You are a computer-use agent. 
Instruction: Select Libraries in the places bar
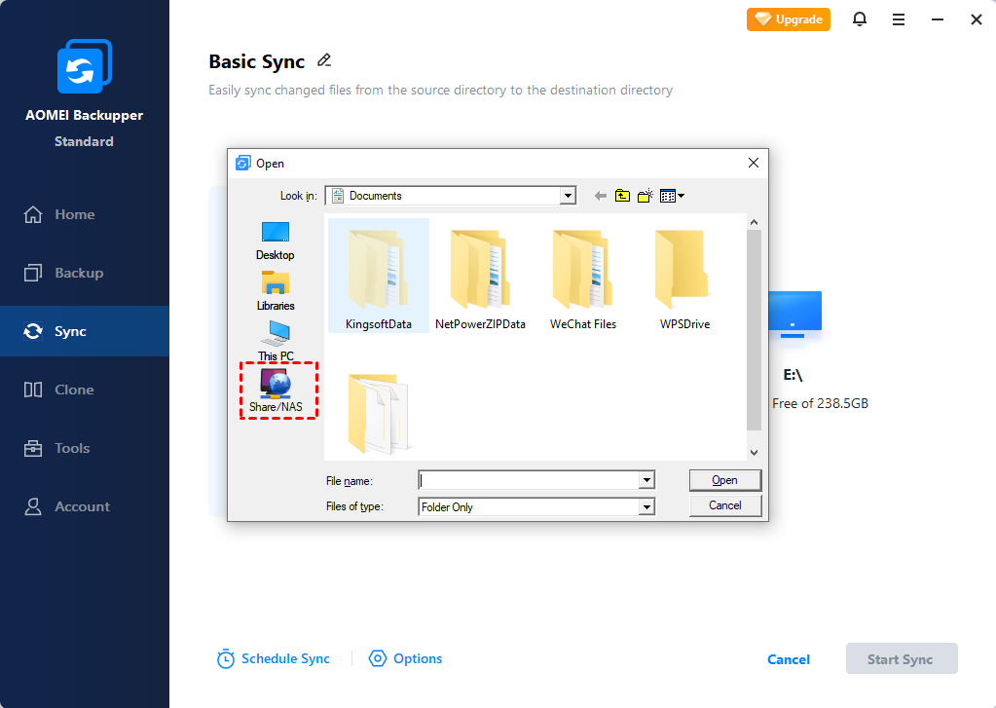tap(275, 291)
